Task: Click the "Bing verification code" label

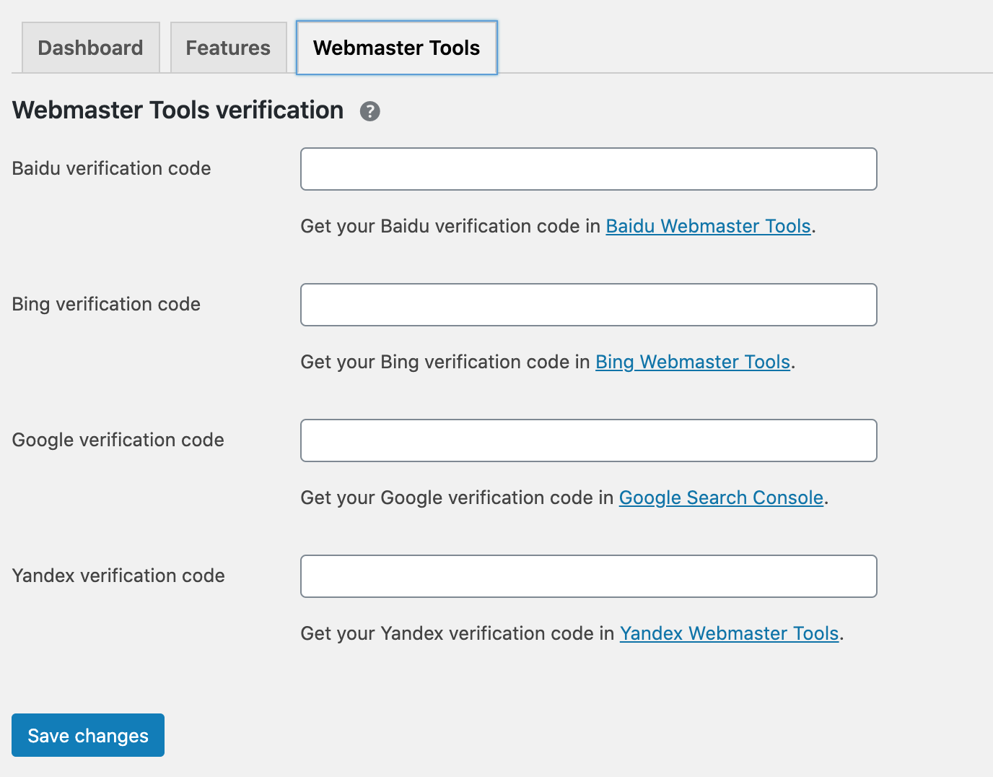Action: point(106,304)
